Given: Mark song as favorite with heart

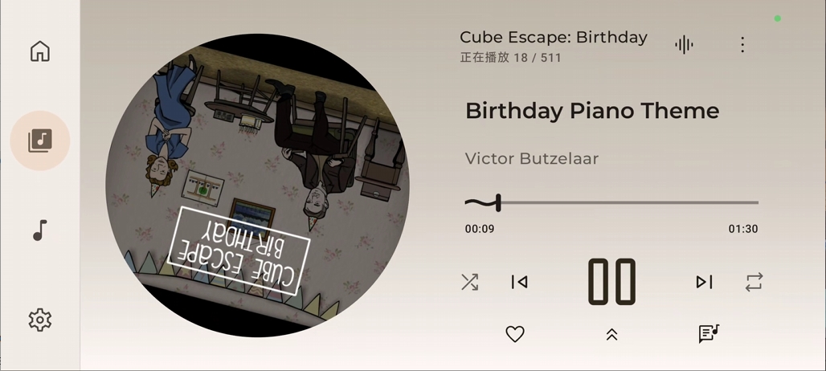Looking at the screenshot, I should pyautogui.click(x=515, y=334).
